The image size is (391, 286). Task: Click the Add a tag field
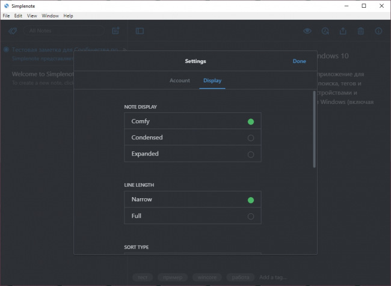pos(273,277)
